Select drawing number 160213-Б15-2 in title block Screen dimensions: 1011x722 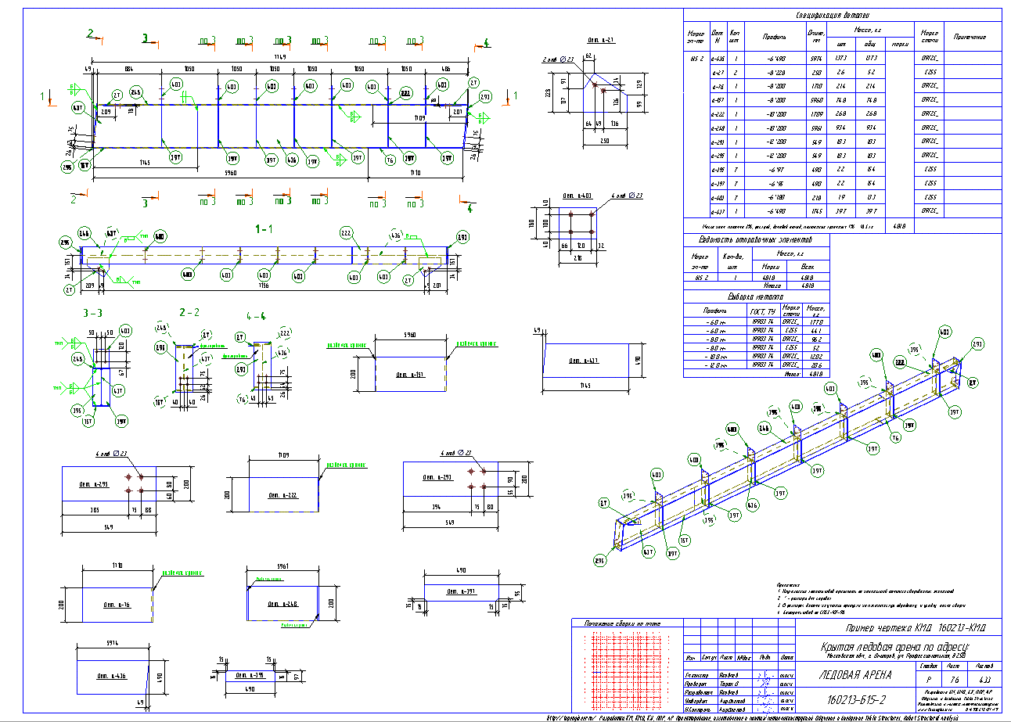856,699
